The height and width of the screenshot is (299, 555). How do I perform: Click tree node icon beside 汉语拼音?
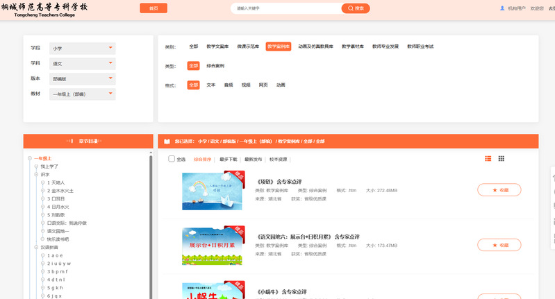[x=35, y=247]
